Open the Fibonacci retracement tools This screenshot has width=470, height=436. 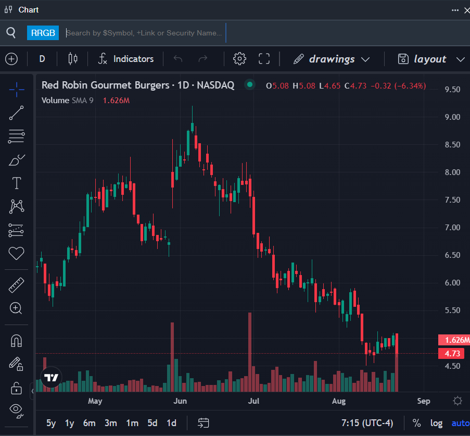pos(17,136)
